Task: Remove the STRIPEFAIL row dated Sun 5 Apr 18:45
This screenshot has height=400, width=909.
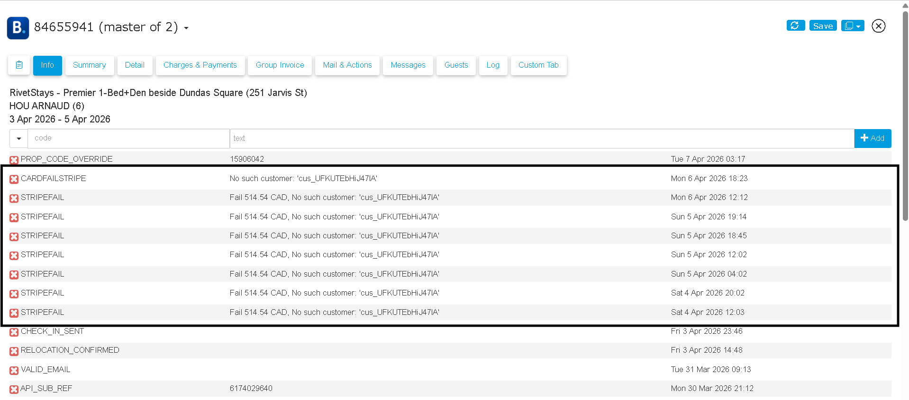Action: click(14, 236)
